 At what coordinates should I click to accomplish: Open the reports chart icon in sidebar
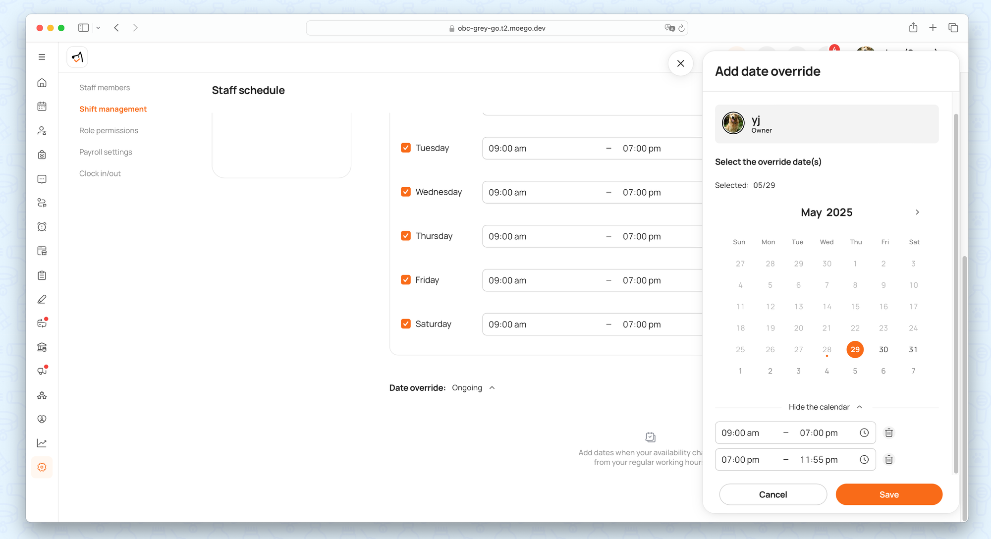(42, 443)
